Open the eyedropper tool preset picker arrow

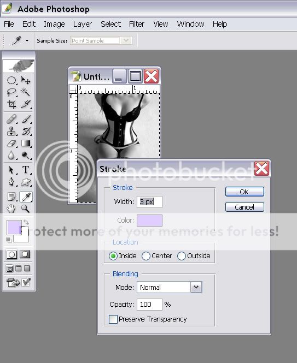coord(27,41)
